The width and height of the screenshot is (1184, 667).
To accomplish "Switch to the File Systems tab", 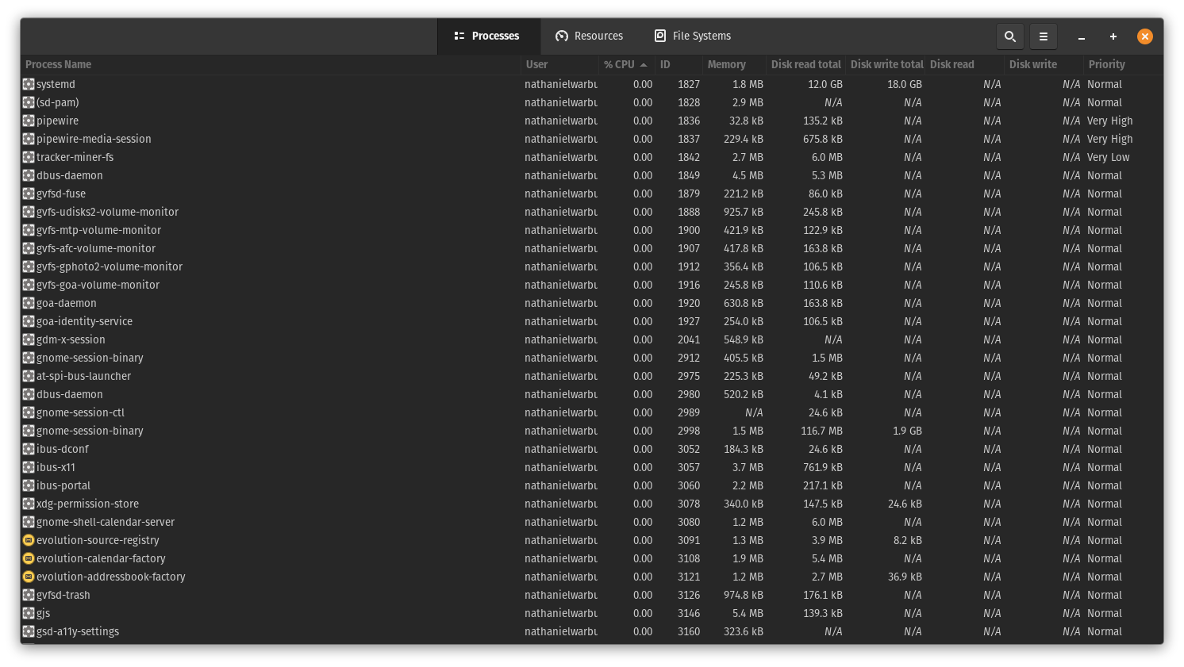I will click(692, 36).
